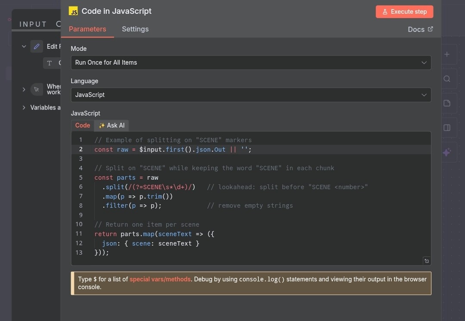Open the Mode dropdown

coord(251,62)
